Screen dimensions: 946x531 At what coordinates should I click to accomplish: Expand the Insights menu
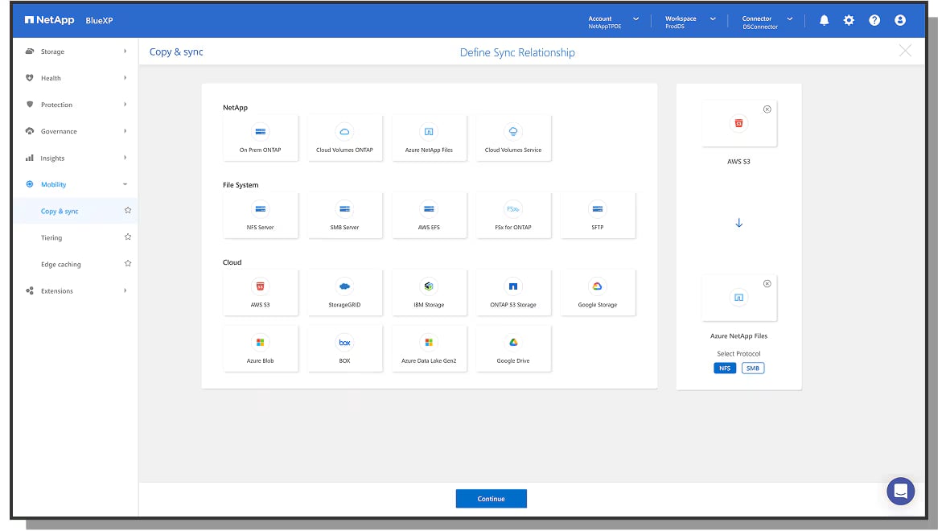76,158
